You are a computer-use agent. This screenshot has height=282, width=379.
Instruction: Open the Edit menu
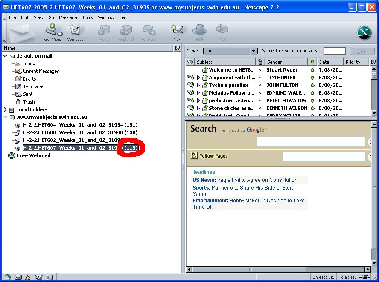click(25, 17)
